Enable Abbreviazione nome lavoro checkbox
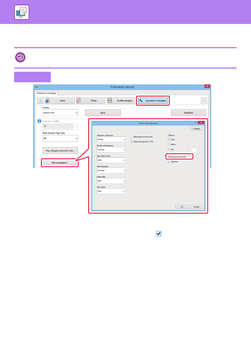The width and height of the screenshot is (251, 356). (132, 137)
